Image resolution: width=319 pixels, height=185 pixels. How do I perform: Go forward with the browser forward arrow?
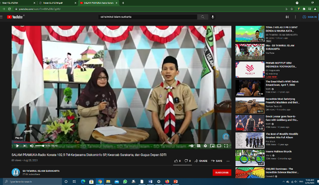click(4, 9)
